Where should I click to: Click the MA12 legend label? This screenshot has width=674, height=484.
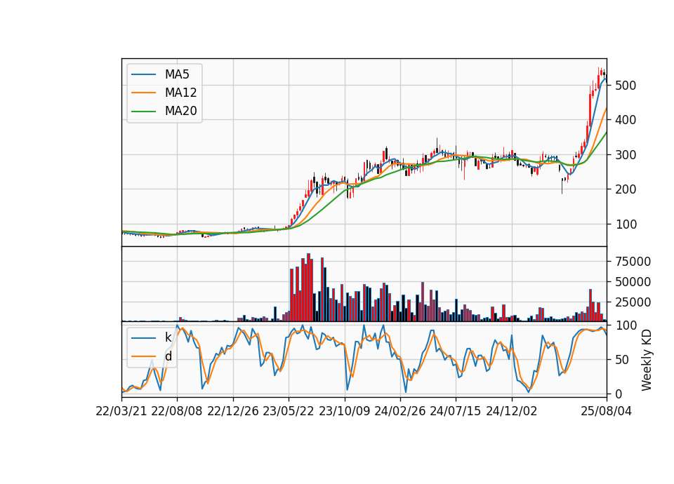[x=180, y=93]
